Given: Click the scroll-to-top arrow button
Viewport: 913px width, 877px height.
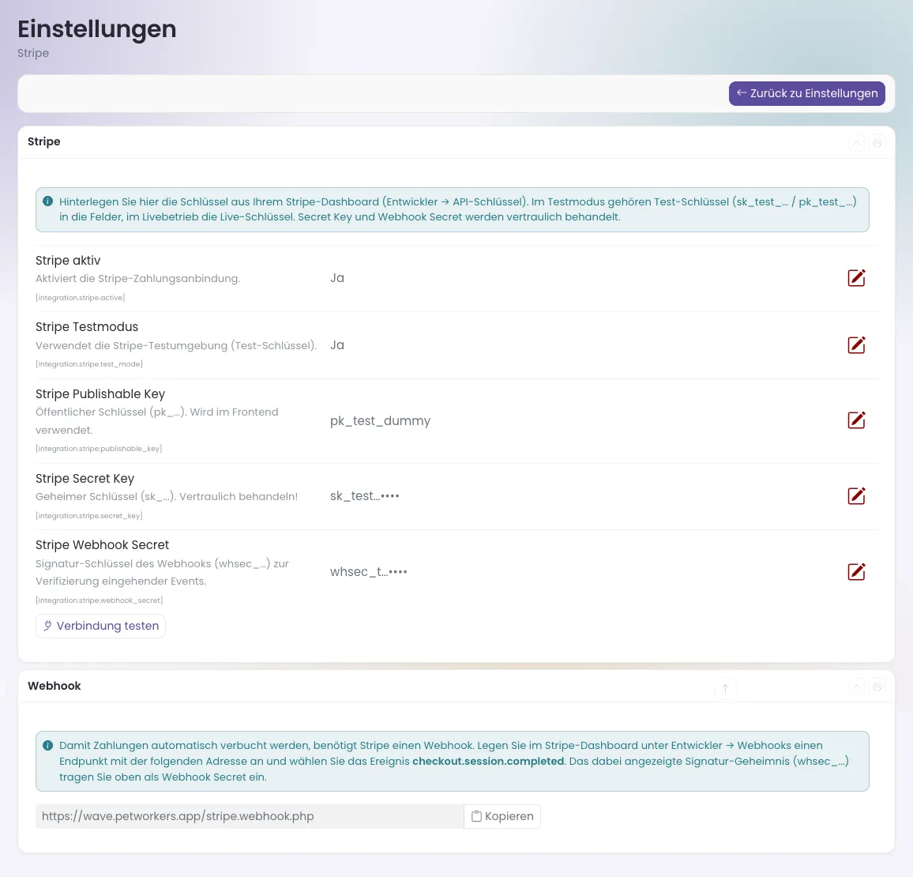Looking at the screenshot, I should tap(726, 688).
